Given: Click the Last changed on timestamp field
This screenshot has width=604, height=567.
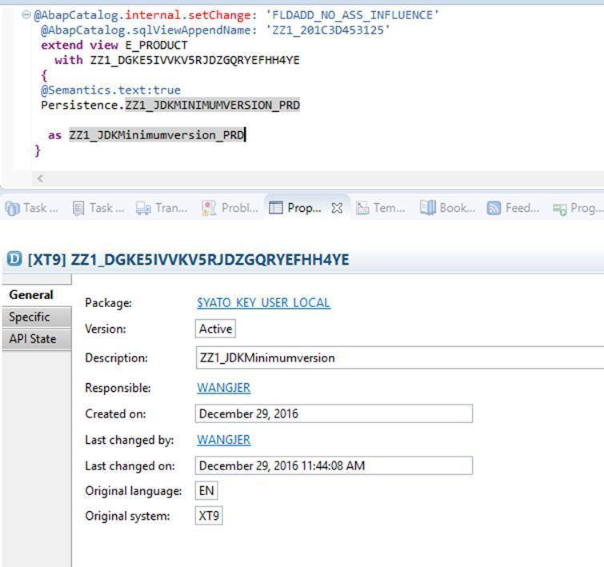Looking at the screenshot, I should click(x=334, y=465).
